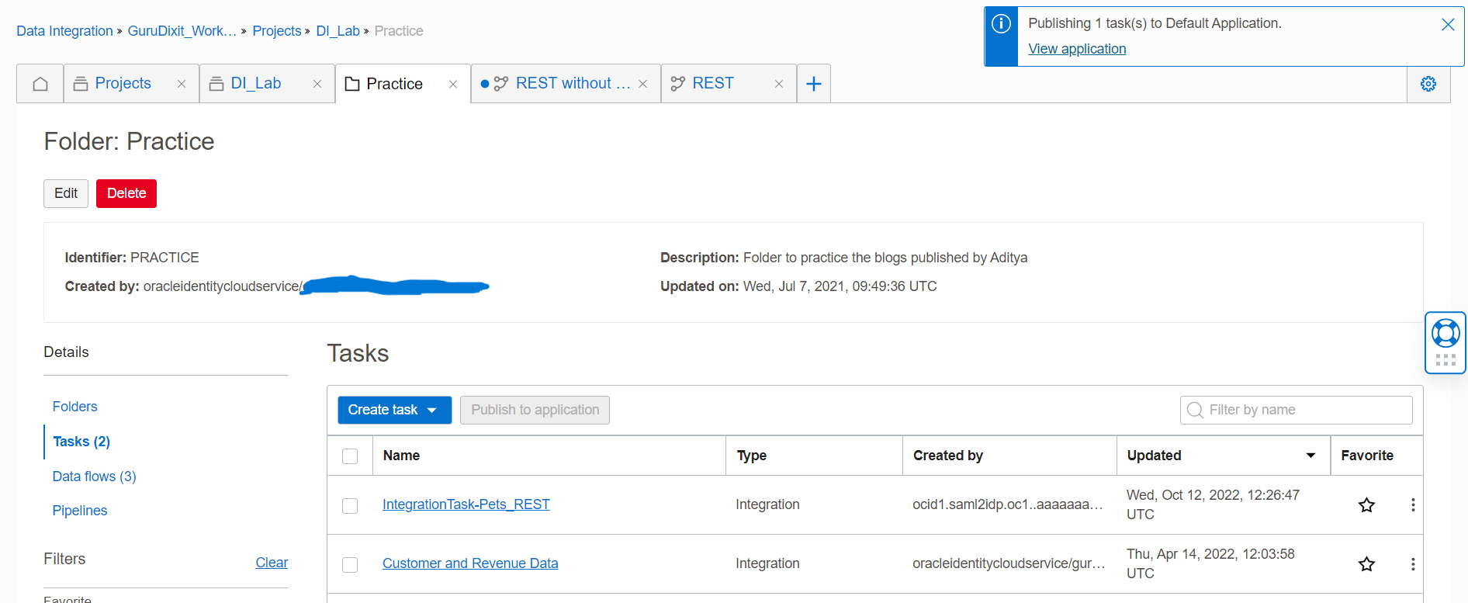Image resolution: width=1468 pixels, height=603 pixels.
Task: Close the REST tab
Action: tap(778, 84)
